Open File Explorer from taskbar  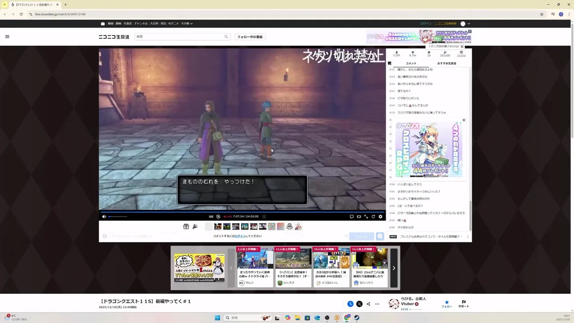coord(297,318)
